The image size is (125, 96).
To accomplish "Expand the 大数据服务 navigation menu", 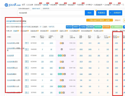I will [x=99, y=5].
